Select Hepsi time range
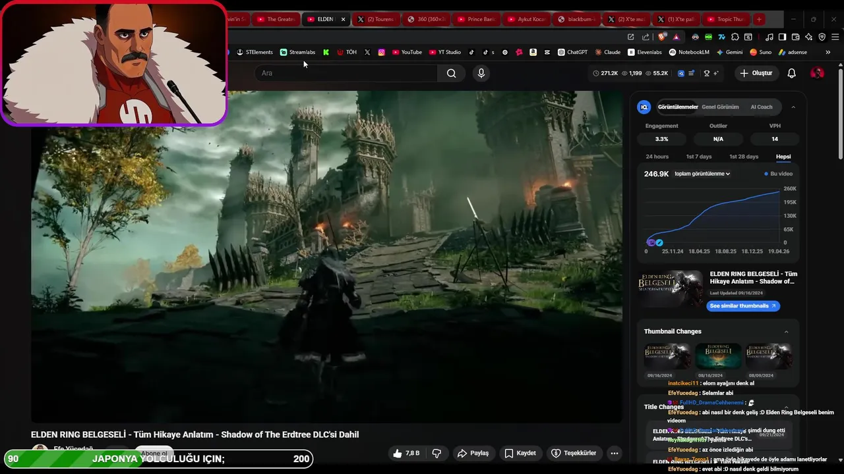The height and width of the screenshot is (474, 844). pyautogui.click(x=783, y=157)
